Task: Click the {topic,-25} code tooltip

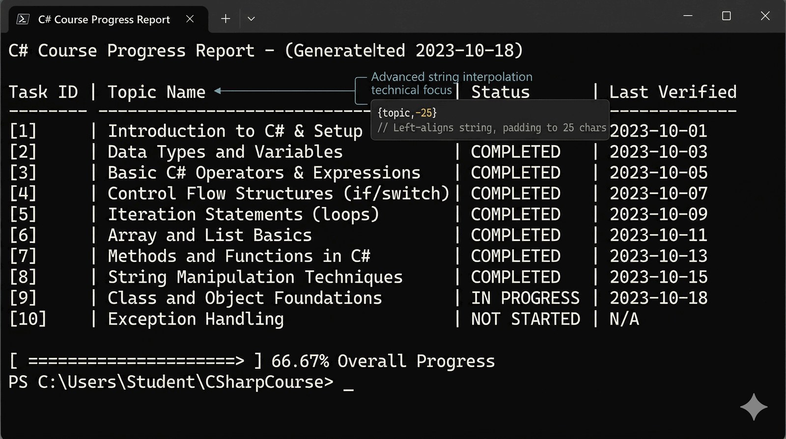Action: point(489,120)
